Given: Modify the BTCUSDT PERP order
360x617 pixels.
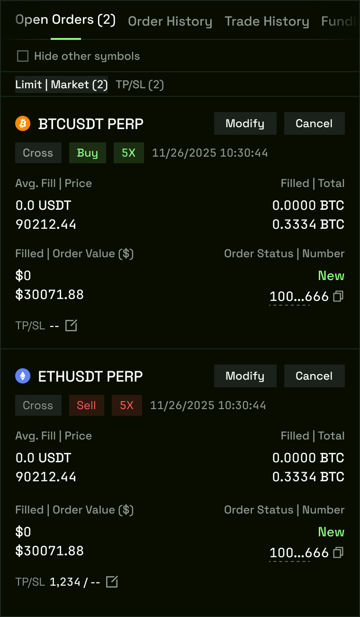Looking at the screenshot, I should click(x=245, y=124).
